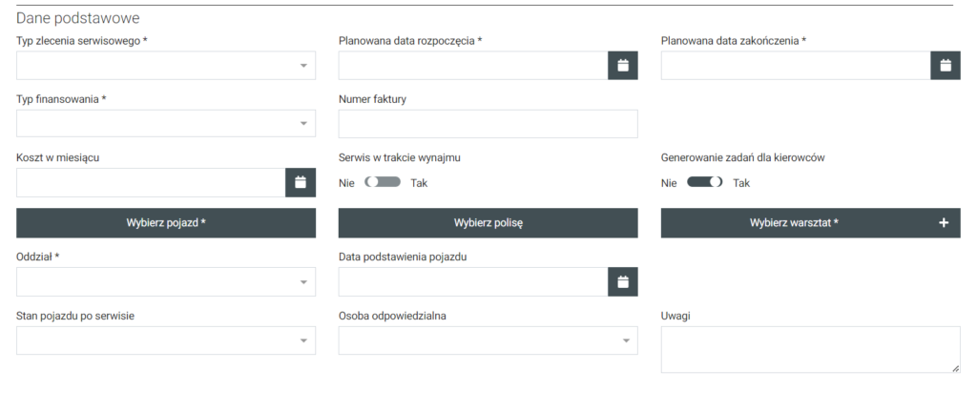Image resolution: width=977 pixels, height=412 pixels.
Task: Toggle Generowanie zadań dla kierowców switch
Action: pos(704,182)
